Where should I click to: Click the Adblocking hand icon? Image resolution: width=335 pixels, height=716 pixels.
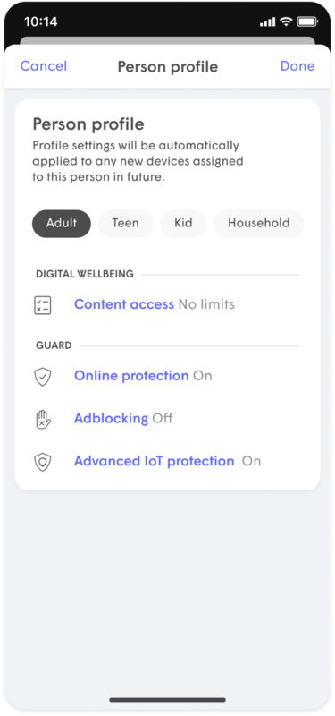(43, 419)
